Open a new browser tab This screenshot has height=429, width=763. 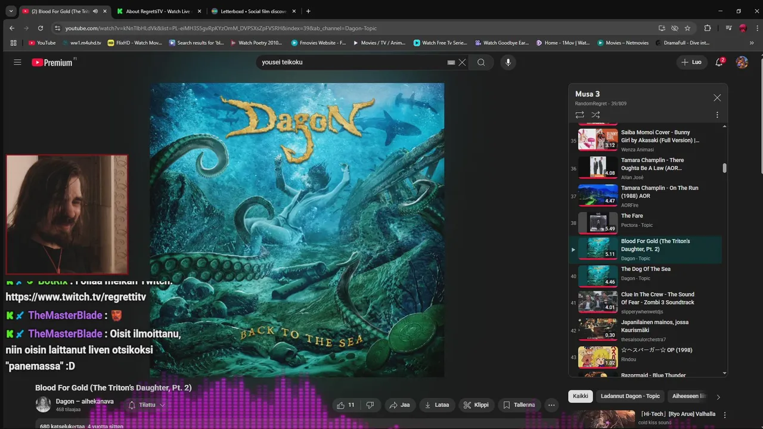pyautogui.click(x=308, y=11)
